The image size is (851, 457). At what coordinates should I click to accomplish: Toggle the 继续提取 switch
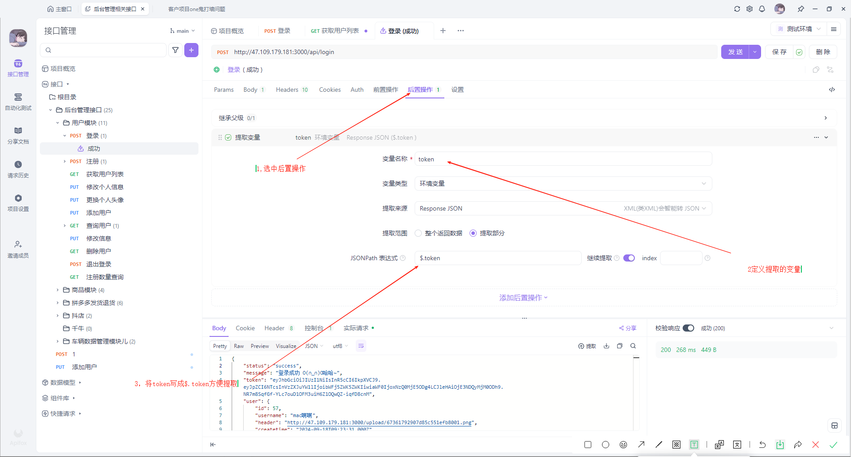point(629,258)
